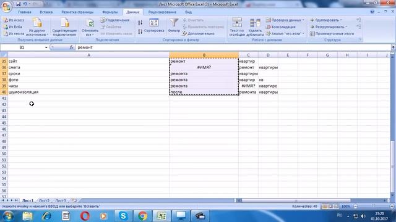Sort Z to A descending icon
This screenshot has width=396, height=222.
tap(140, 31)
